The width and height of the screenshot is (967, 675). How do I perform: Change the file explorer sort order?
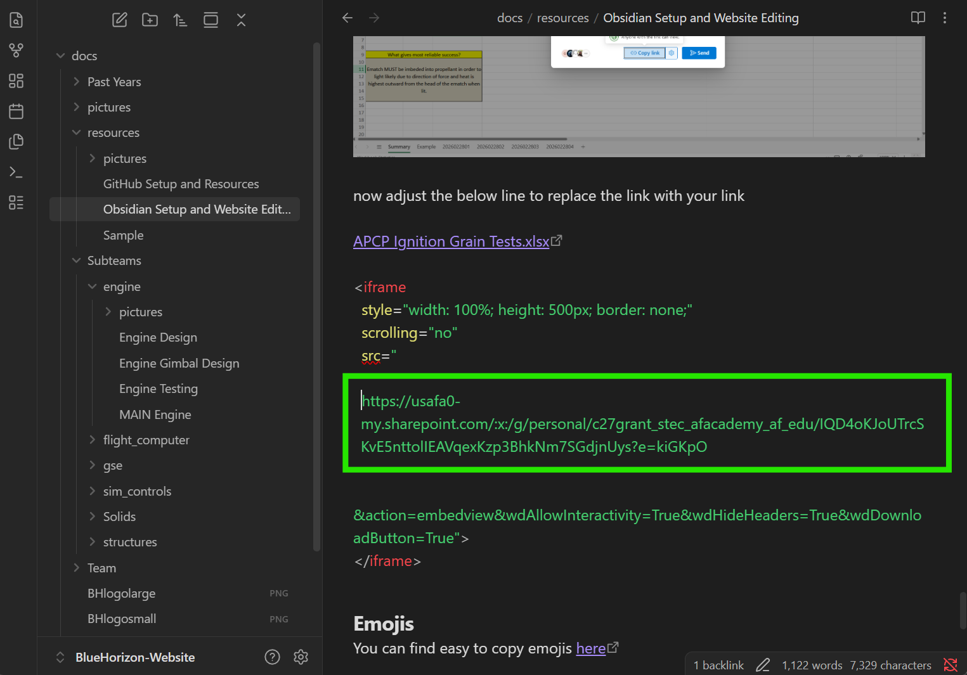[180, 20]
